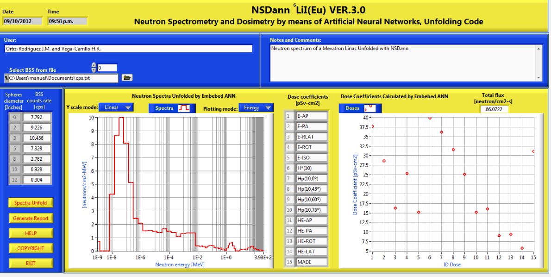Click the ID Dose axis label
Image resolution: width=551 pixels, height=277 pixels.
click(x=452, y=264)
